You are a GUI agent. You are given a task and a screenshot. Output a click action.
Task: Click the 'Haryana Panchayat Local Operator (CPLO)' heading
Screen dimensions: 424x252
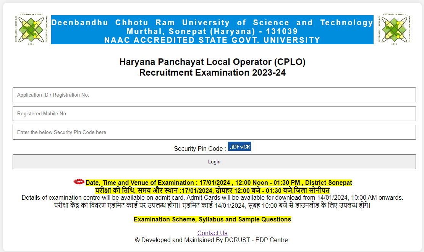(212, 62)
